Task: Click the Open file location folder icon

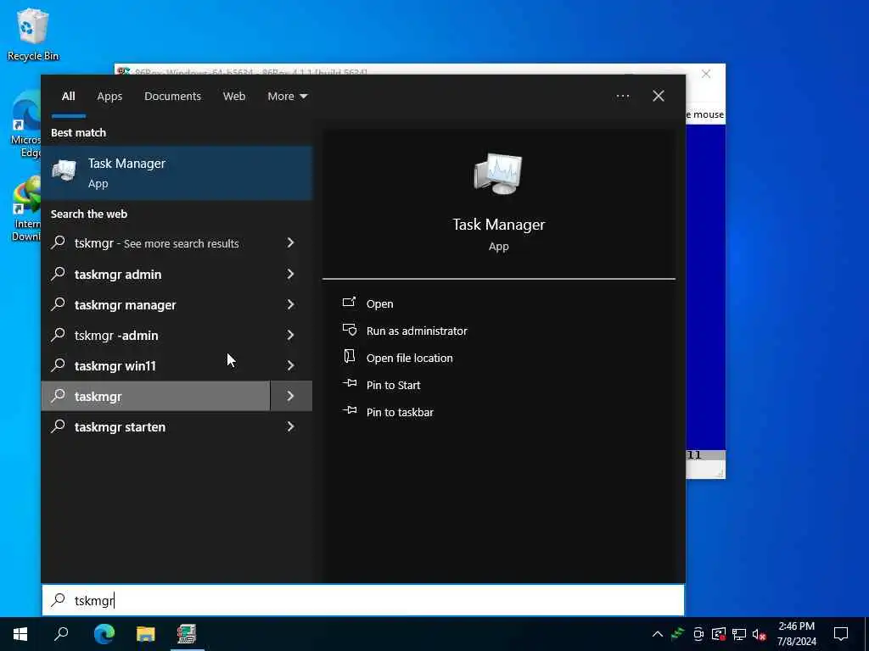Action: (349, 357)
